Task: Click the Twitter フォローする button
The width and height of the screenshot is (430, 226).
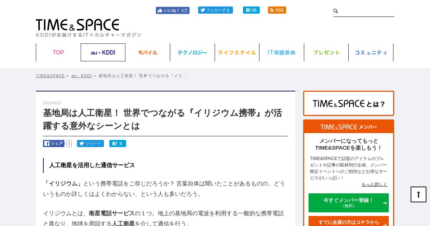Action: tap(215, 10)
